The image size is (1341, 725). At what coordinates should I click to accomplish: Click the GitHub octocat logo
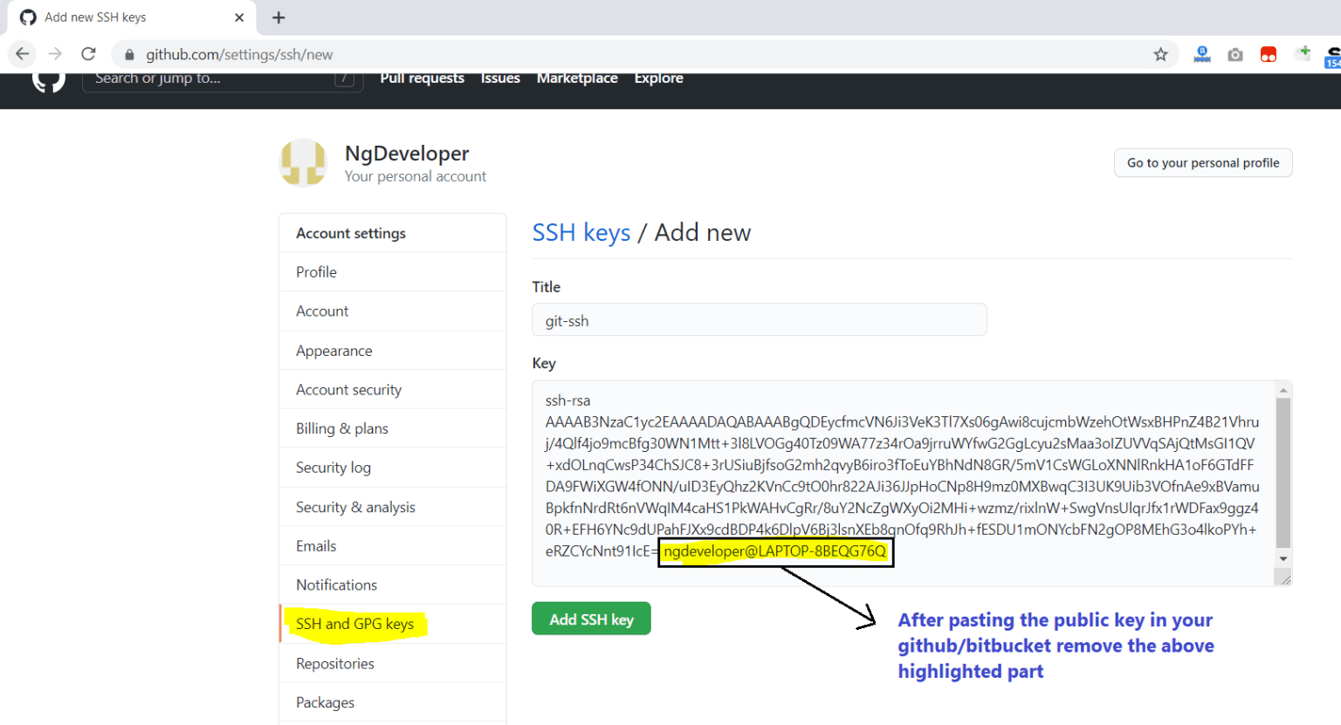[49, 81]
